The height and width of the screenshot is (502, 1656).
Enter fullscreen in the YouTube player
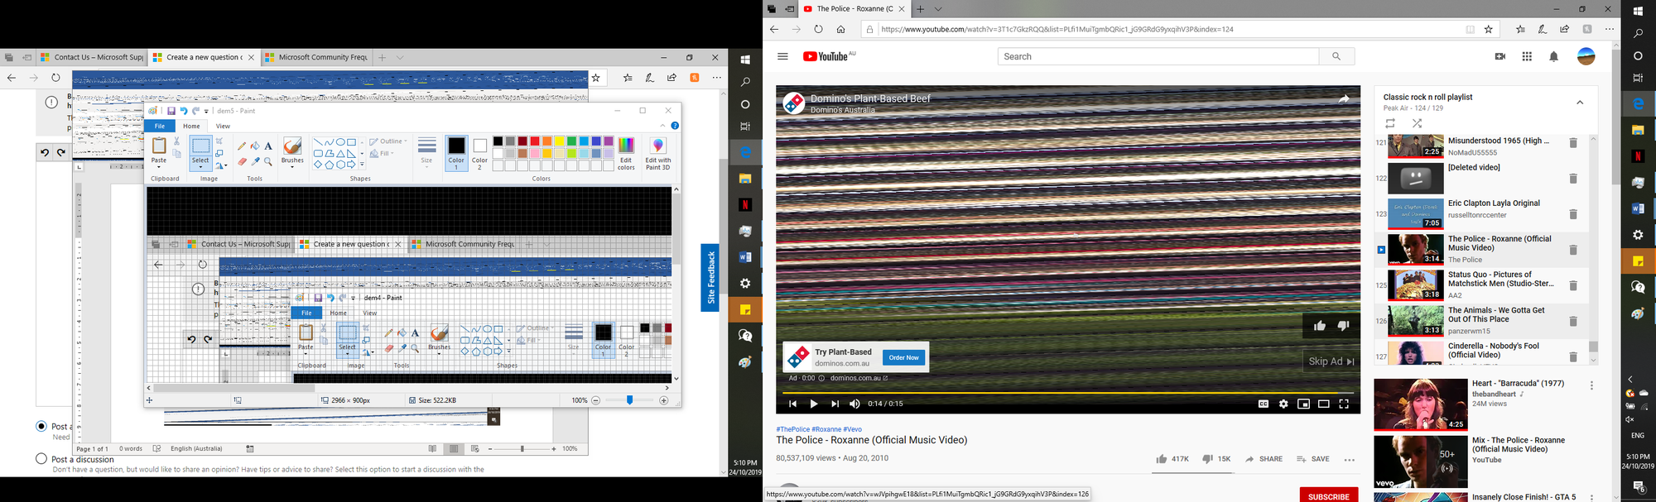[1344, 404]
